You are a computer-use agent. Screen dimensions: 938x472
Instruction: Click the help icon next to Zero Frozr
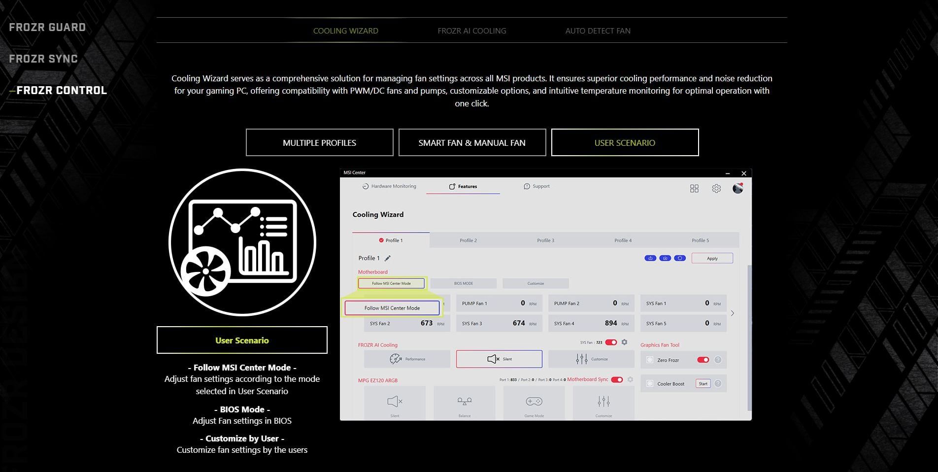(x=718, y=360)
